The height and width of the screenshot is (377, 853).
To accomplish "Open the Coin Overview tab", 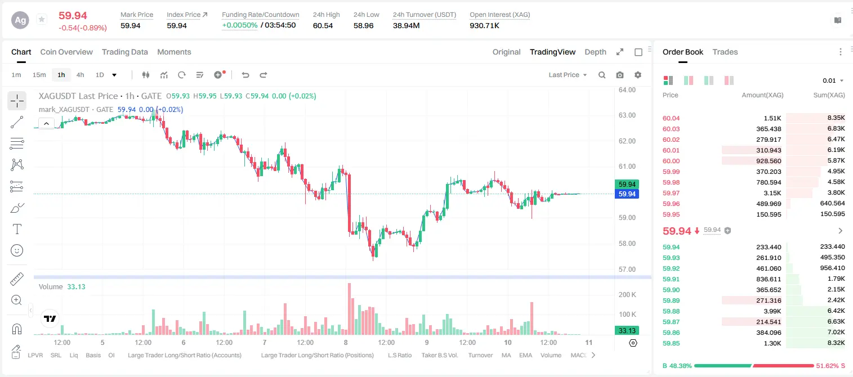I will pyautogui.click(x=66, y=52).
